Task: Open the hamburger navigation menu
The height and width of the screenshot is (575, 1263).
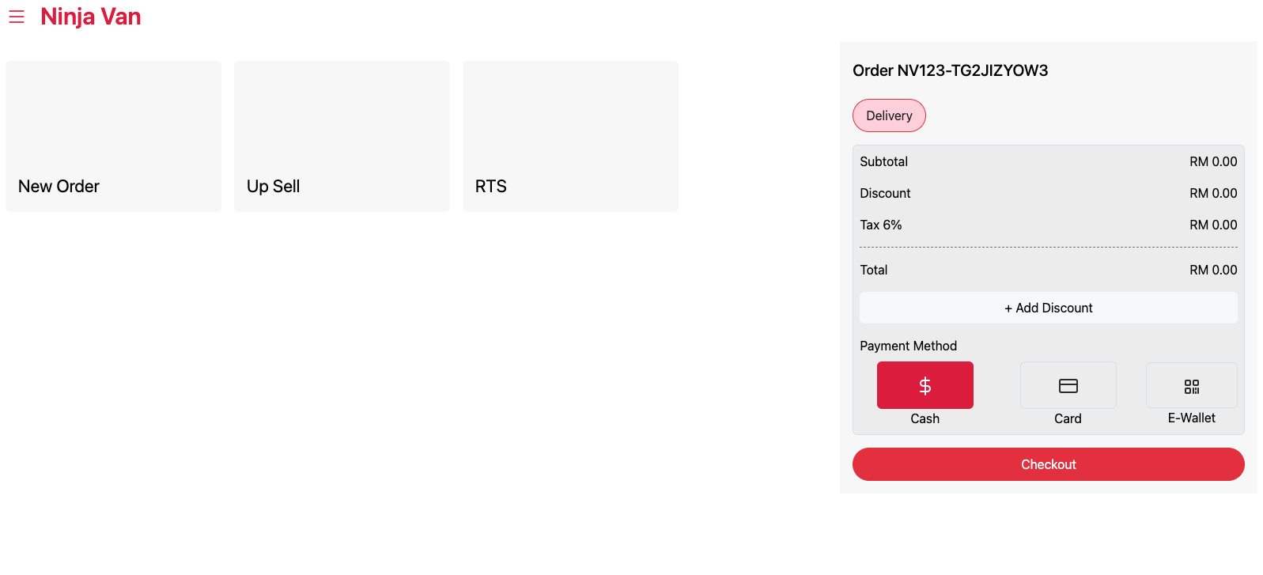Action: click(x=17, y=17)
